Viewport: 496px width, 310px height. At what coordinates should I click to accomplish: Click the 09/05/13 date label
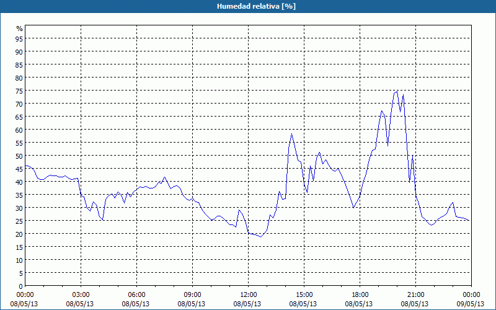pos(471,304)
